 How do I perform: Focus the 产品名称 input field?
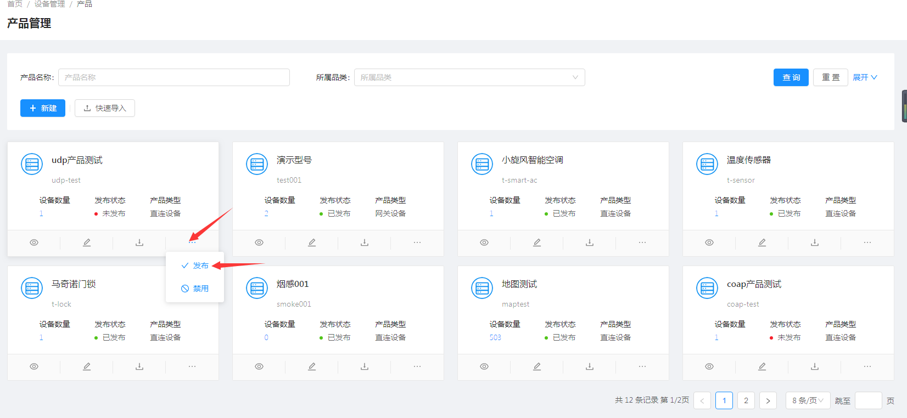pos(173,77)
